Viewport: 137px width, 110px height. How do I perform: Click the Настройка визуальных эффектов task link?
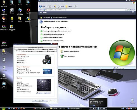point(53,34)
